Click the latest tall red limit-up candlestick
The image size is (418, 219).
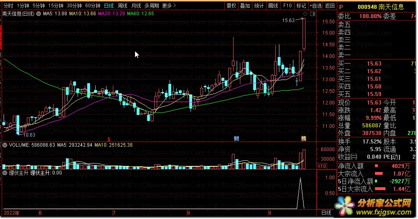coord(304,34)
